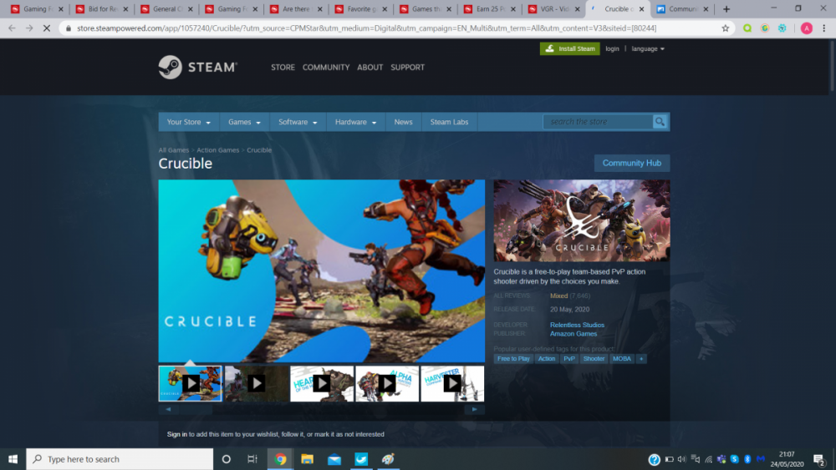
Task: Select the Free to Play tag
Action: coord(513,359)
